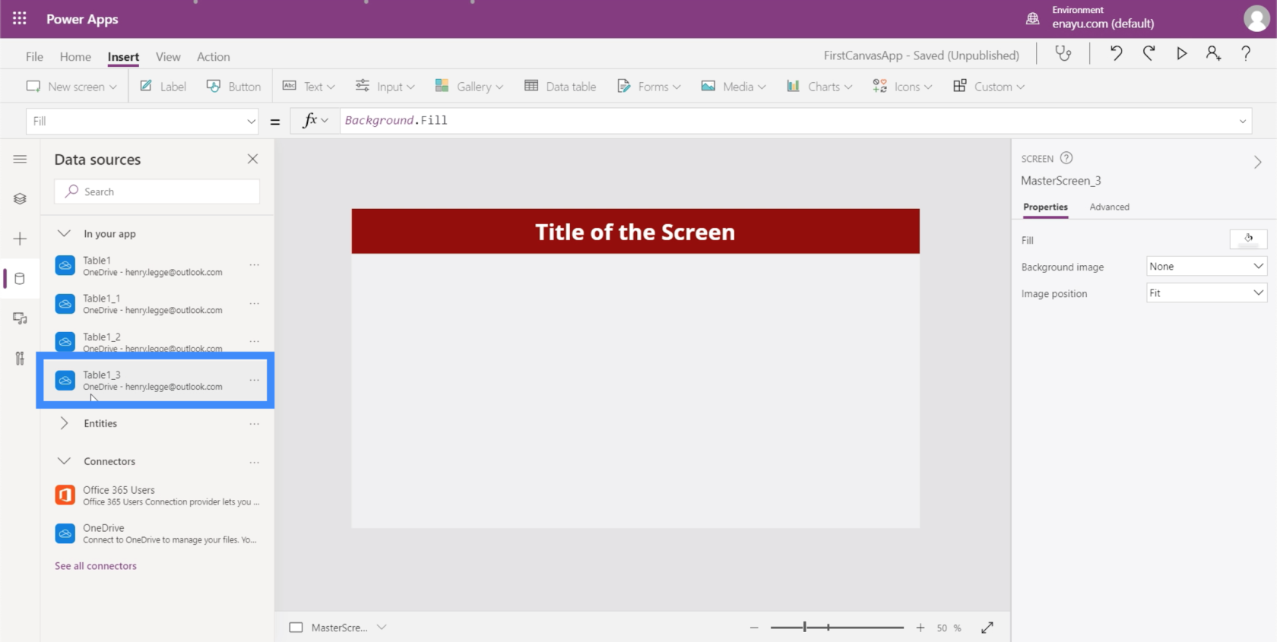Screen dimensions: 1277x642
Task: Open Advanced tools icon in left rail
Action: [20, 359]
